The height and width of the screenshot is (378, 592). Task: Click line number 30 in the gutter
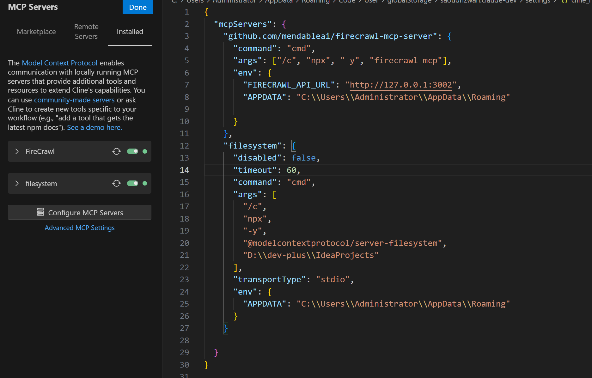tap(184, 365)
